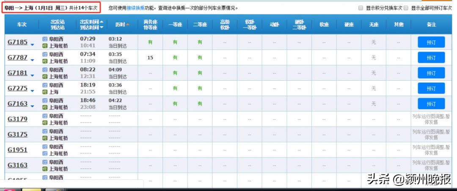
Task: Click the 始 icon beside G7787 阜阳西
Action: (44, 55)
